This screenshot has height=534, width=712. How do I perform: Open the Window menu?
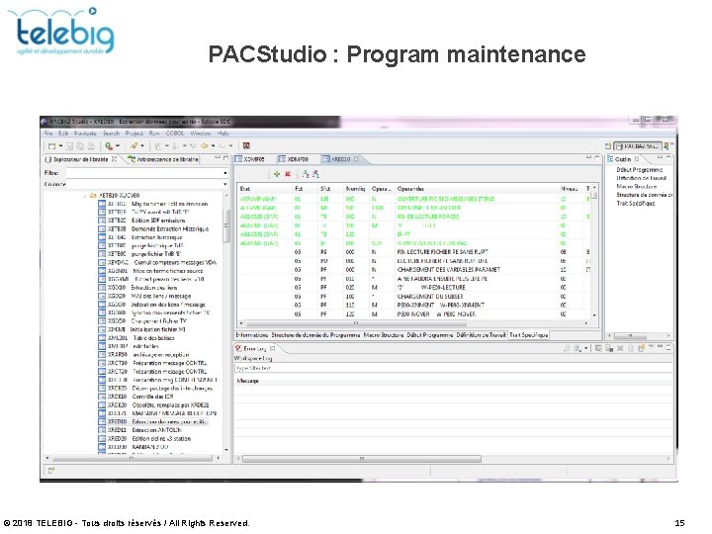click(200, 133)
